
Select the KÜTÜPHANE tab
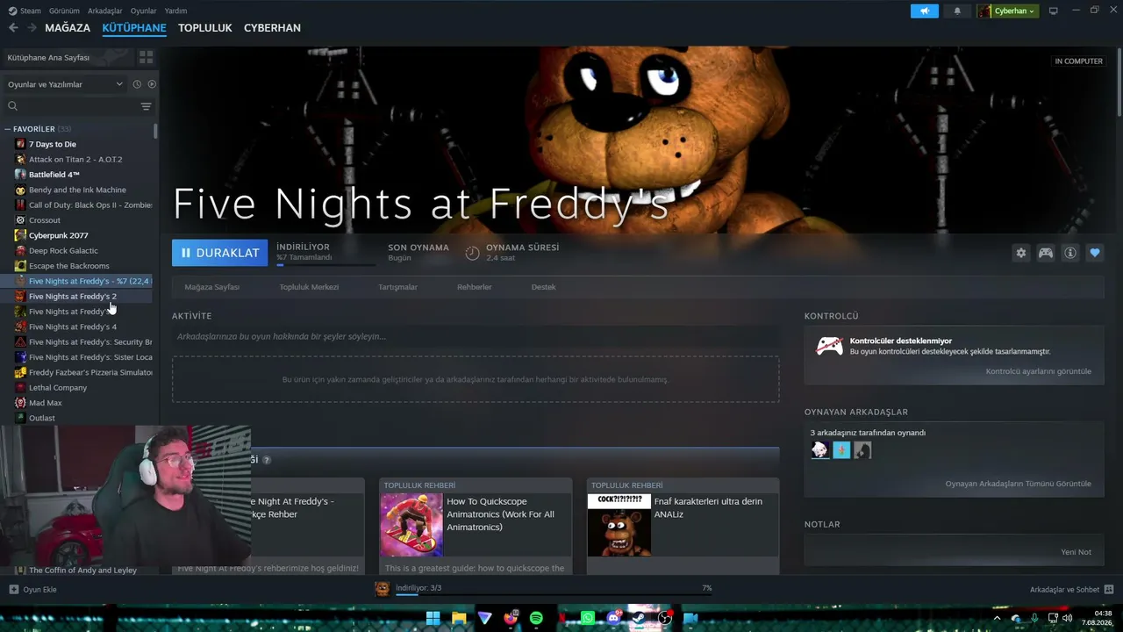point(134,28)
